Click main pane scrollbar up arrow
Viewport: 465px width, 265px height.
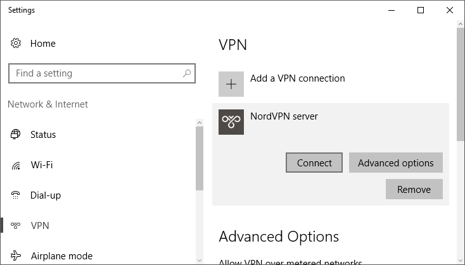(x=461, y=24)
